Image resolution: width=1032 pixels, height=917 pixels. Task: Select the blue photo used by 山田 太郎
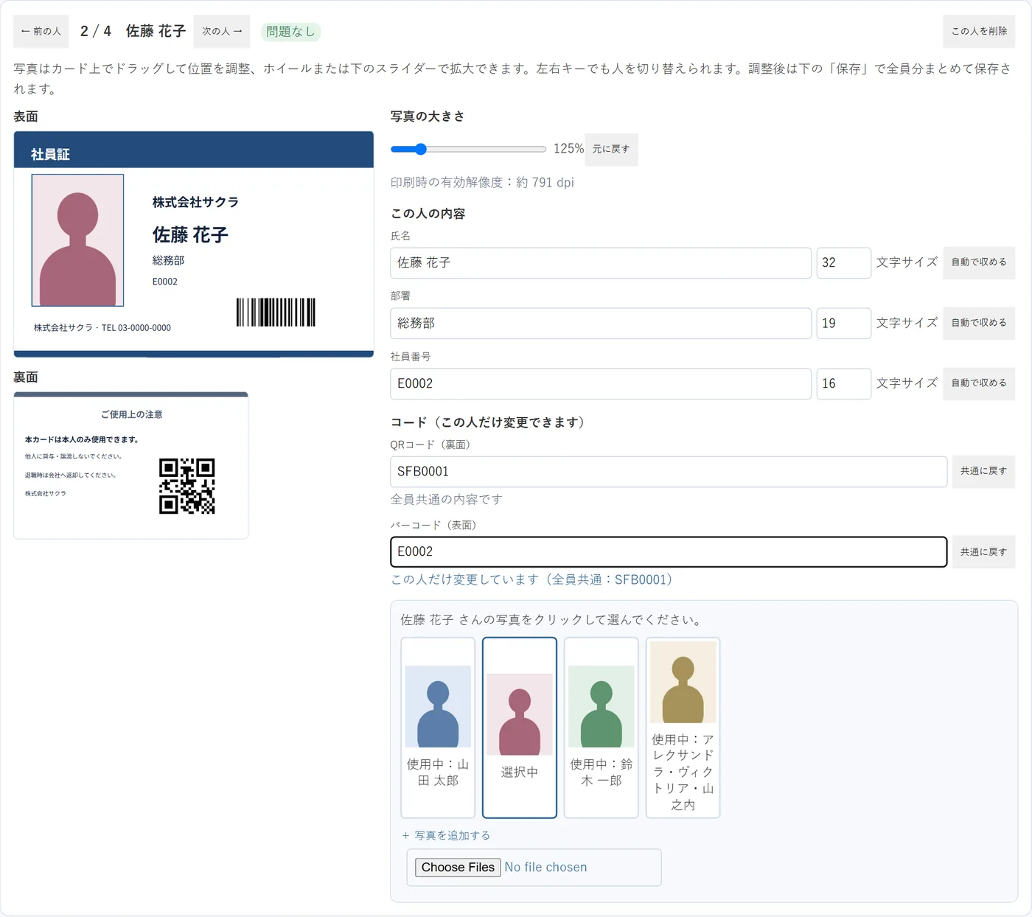(438, 728)
